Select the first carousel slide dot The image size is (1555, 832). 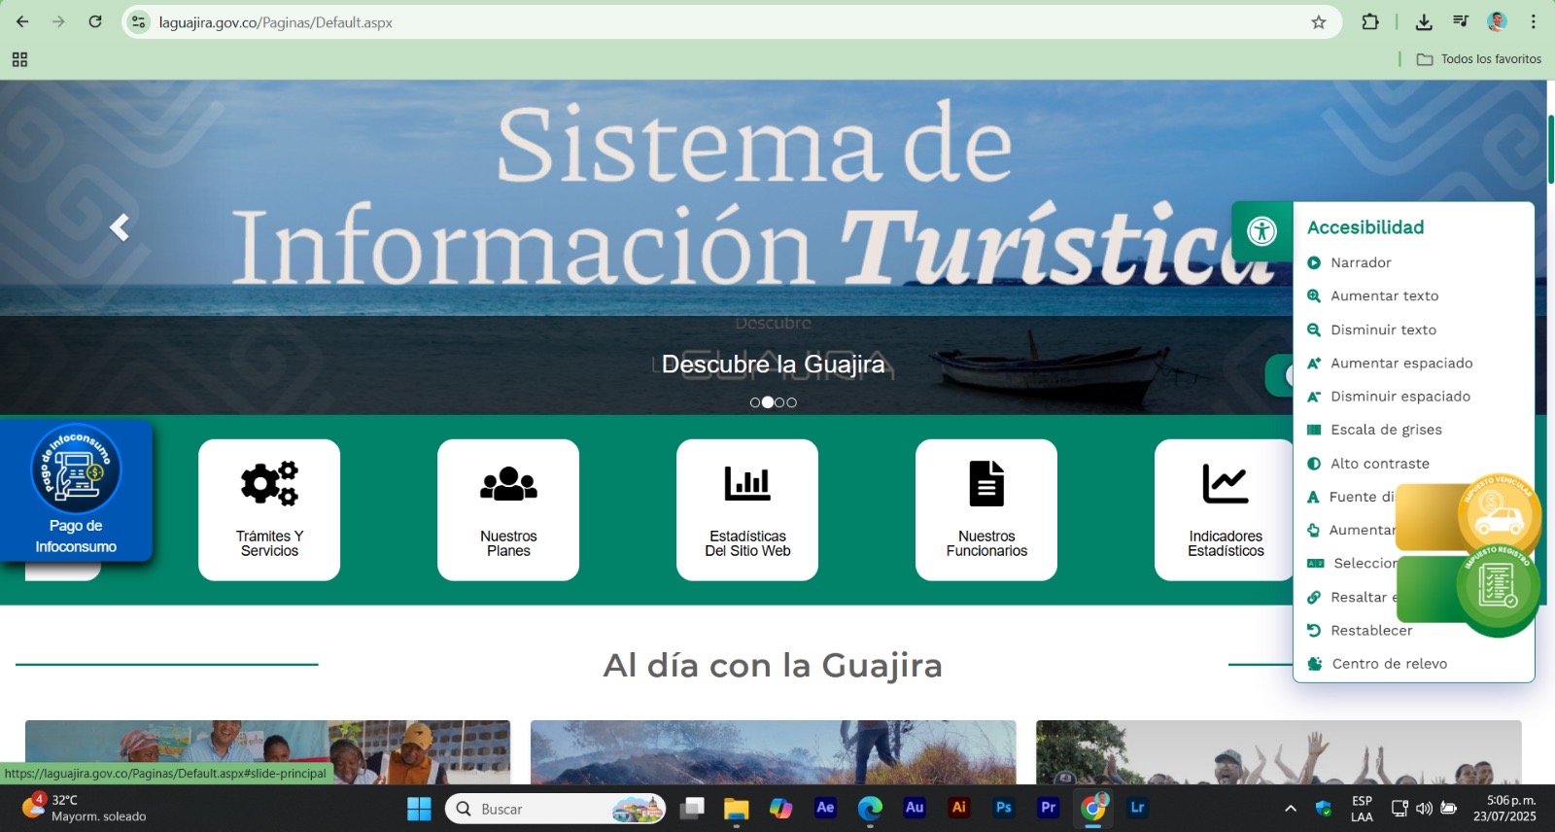coord(755,402)
